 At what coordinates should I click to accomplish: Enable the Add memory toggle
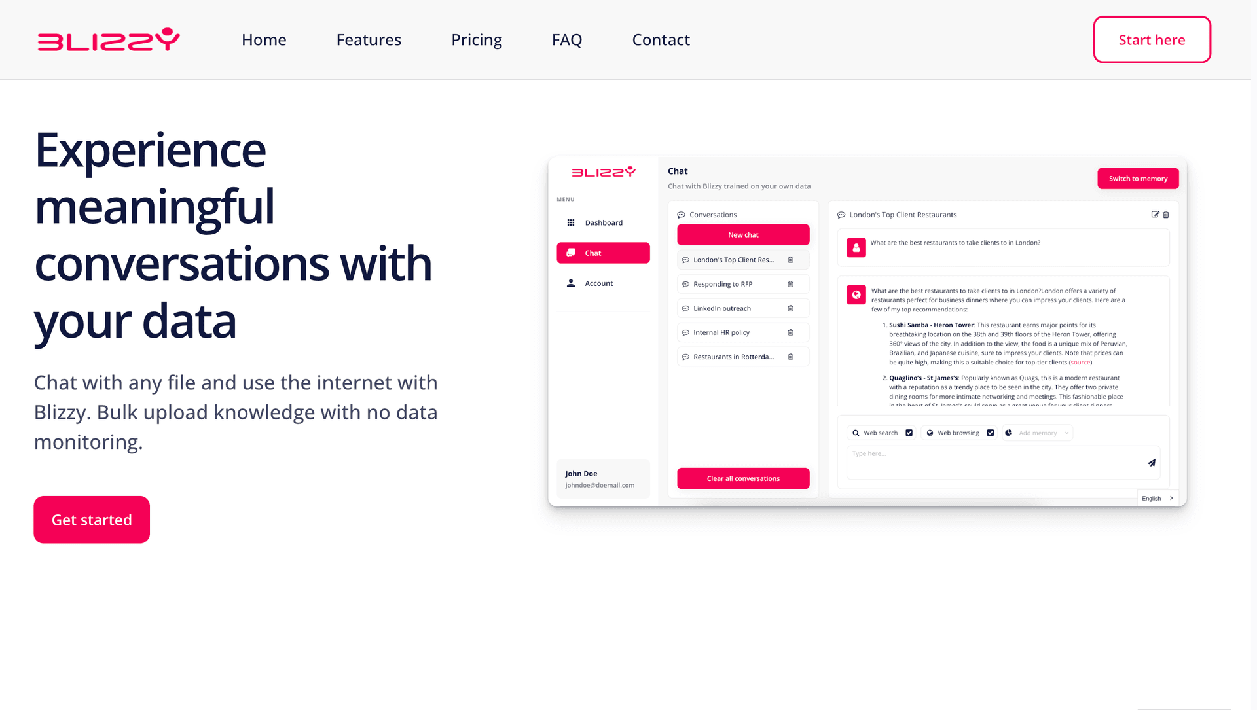click(x=1036, y=433)
